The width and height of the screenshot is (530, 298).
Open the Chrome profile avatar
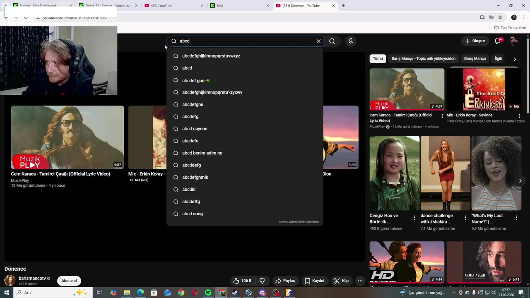pos(514,17)
